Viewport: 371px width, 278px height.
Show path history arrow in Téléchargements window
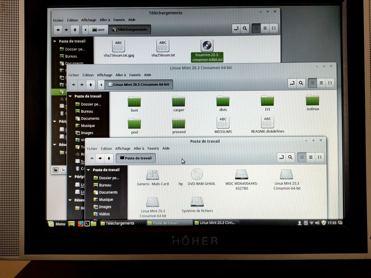[x=85, y=30]
